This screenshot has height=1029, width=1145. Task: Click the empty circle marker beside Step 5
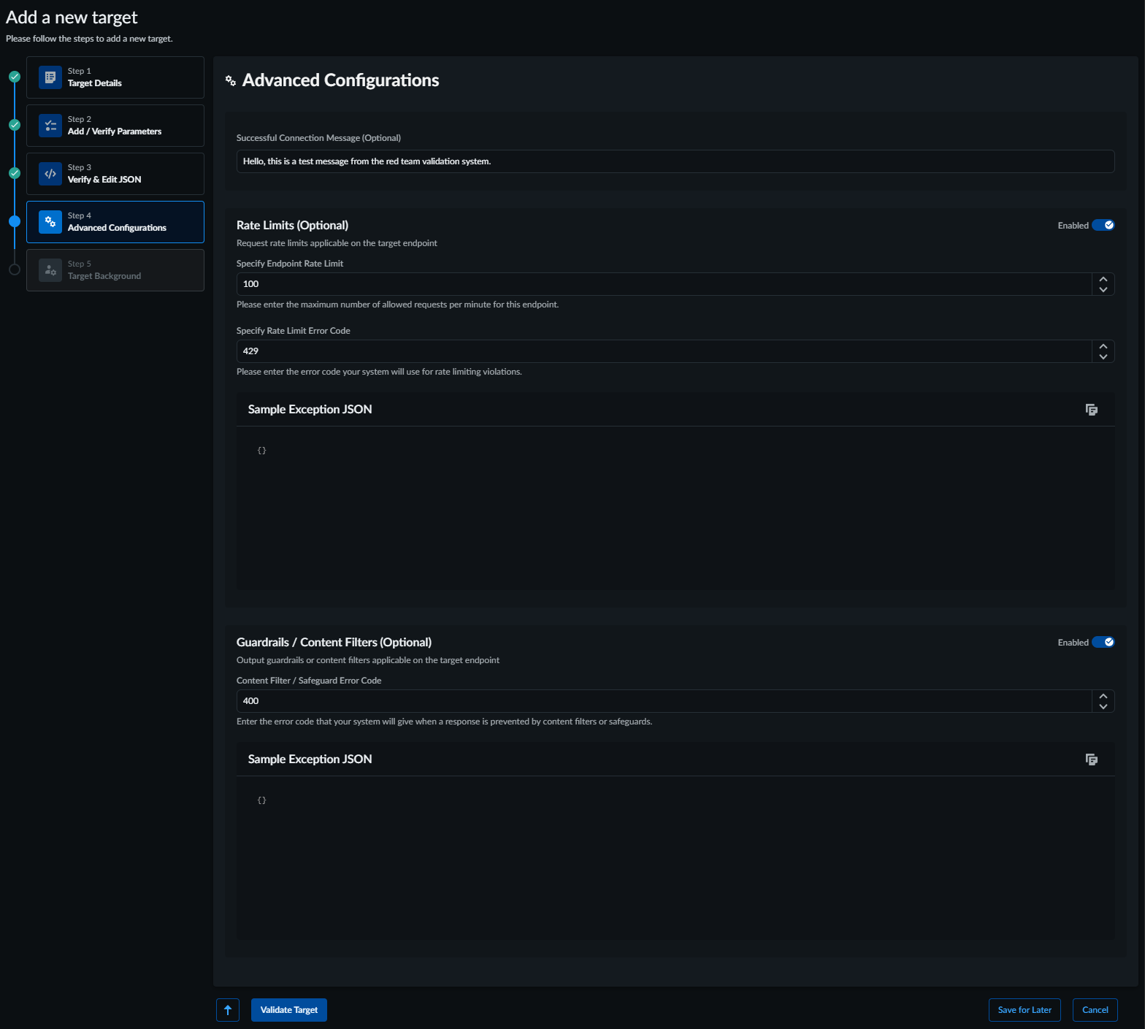[15, 269]
